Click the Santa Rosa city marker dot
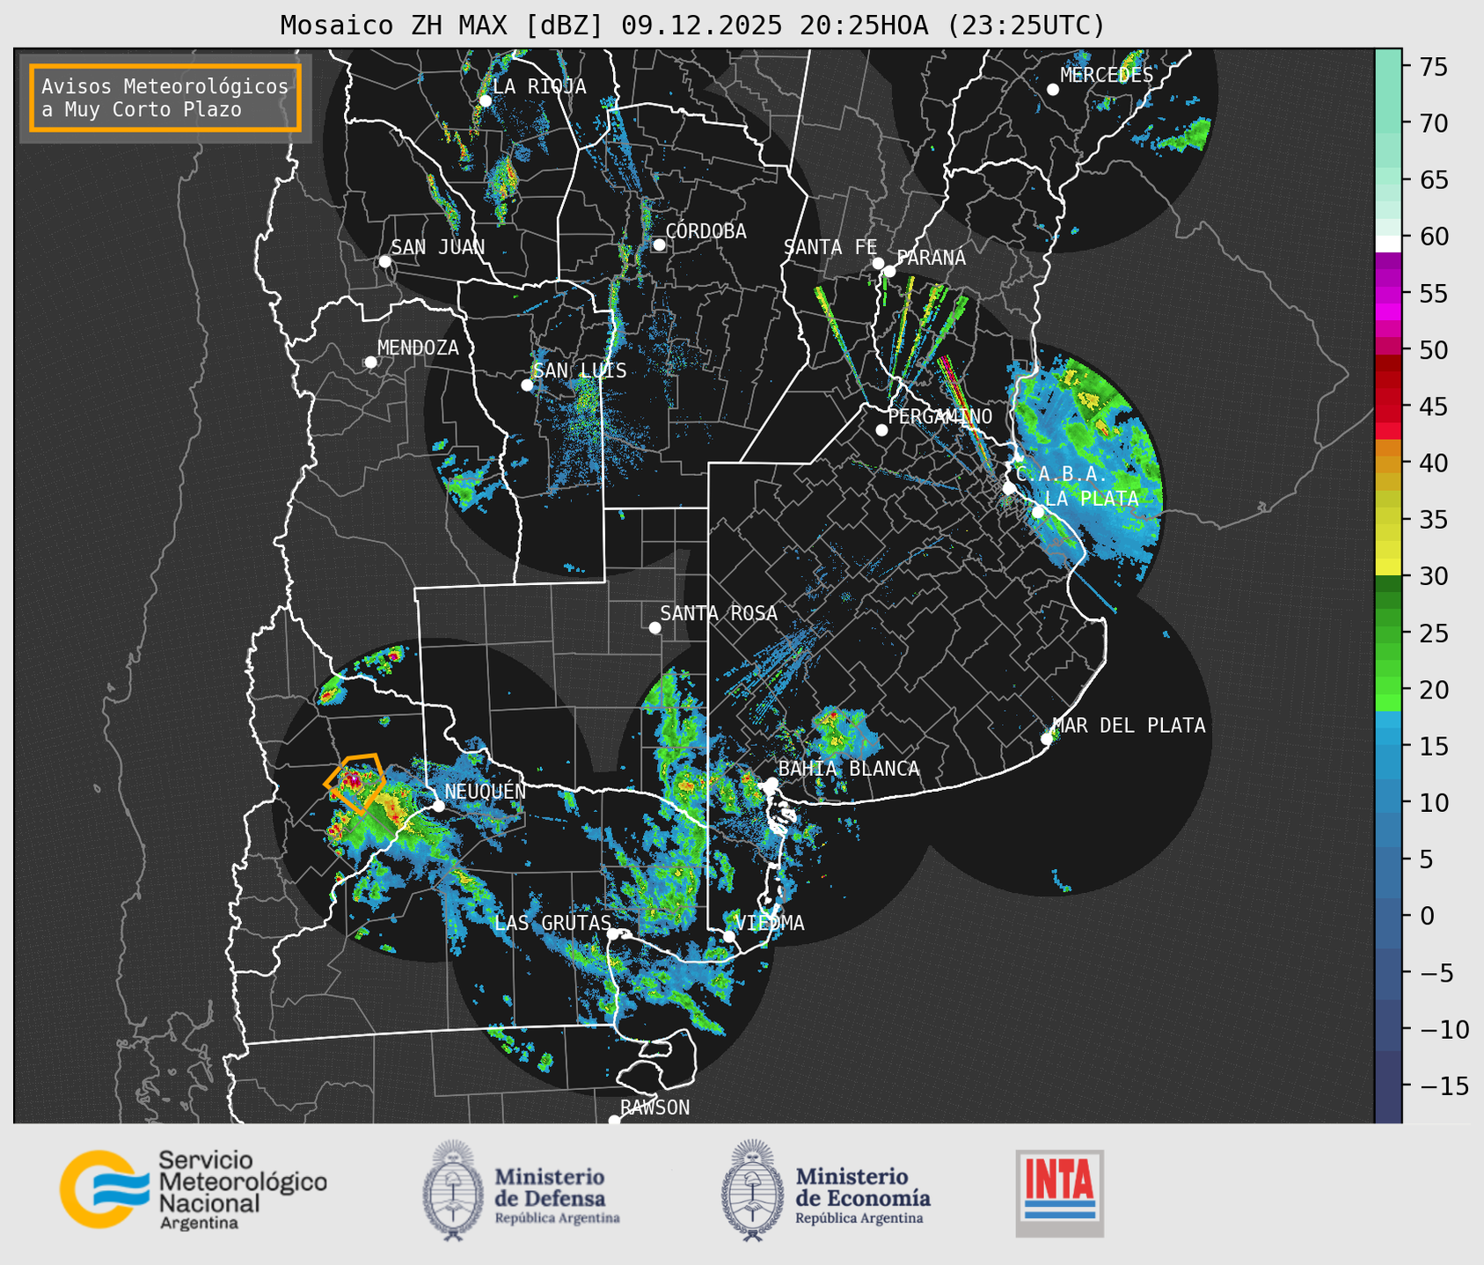1484x1265 pixels. pos(654,627)
